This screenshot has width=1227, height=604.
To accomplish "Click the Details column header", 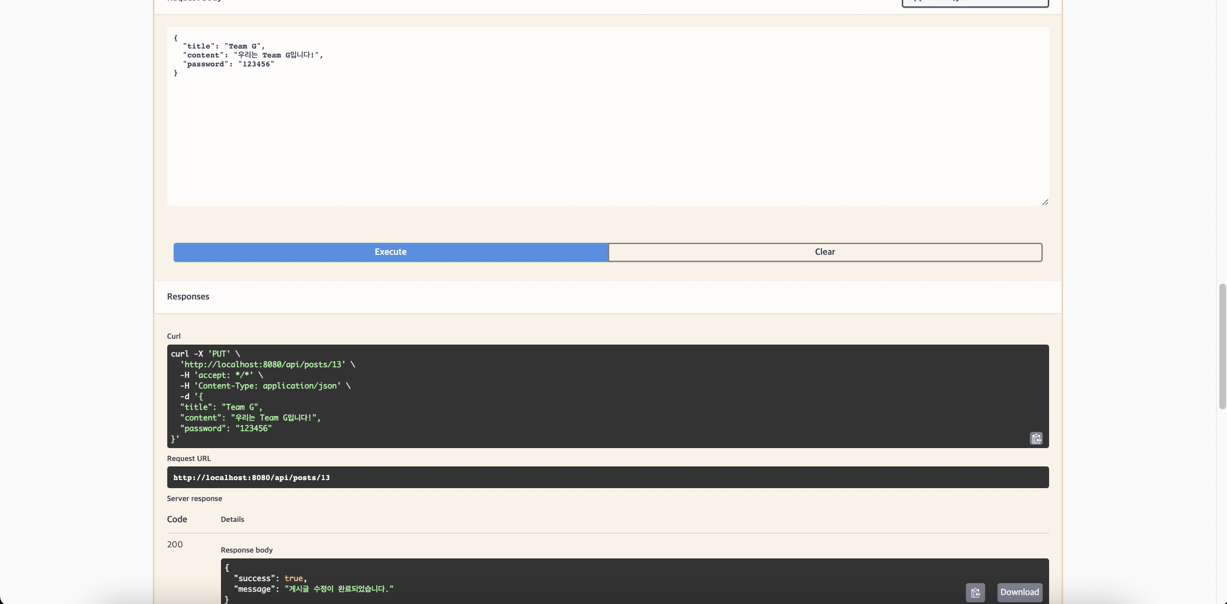I will pyautogui.click(x=233, y=519).
